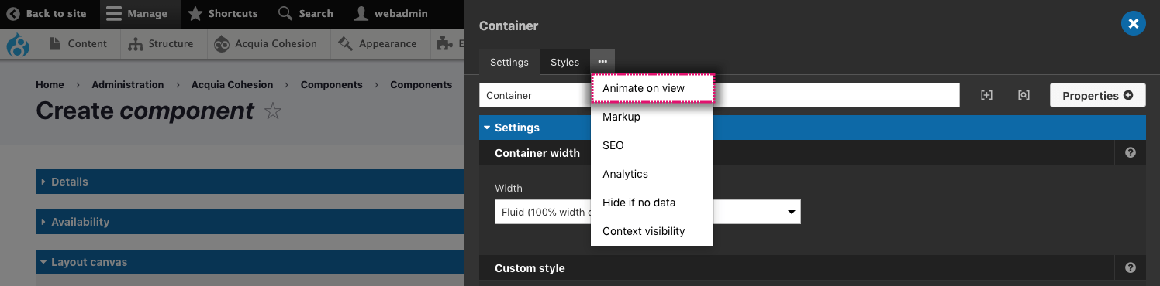This screenshot has width=1160, height=286.
Task: Click the Drupal logo home icon
Action: [x=18, y=44]
